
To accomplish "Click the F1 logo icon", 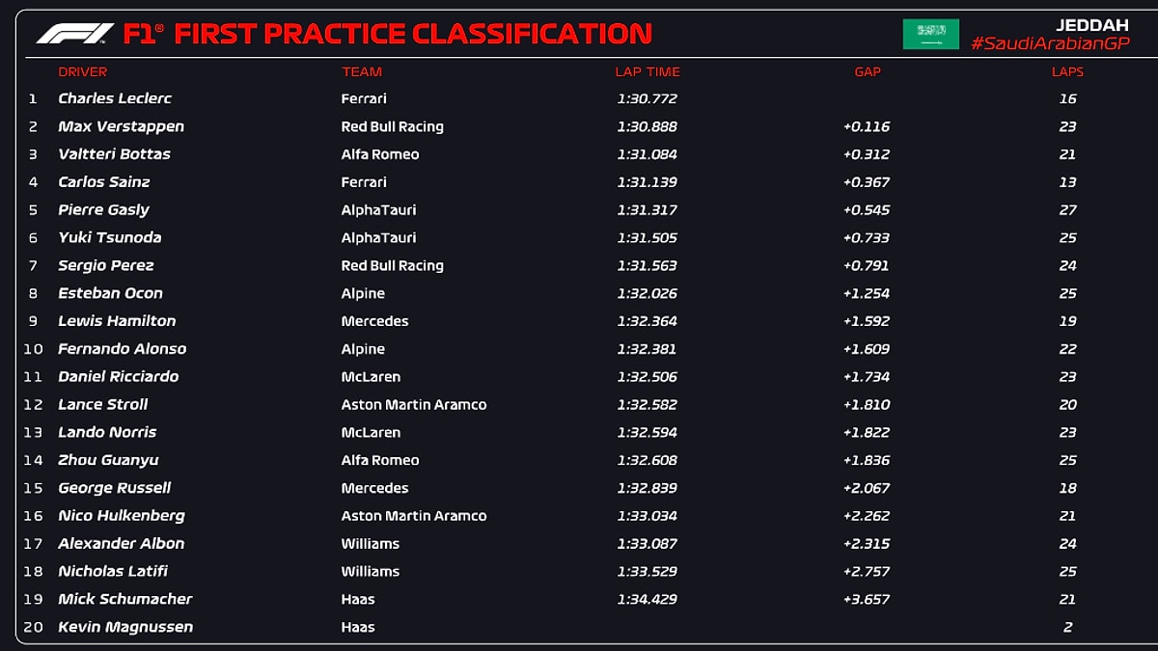I will tap(74, 34).
